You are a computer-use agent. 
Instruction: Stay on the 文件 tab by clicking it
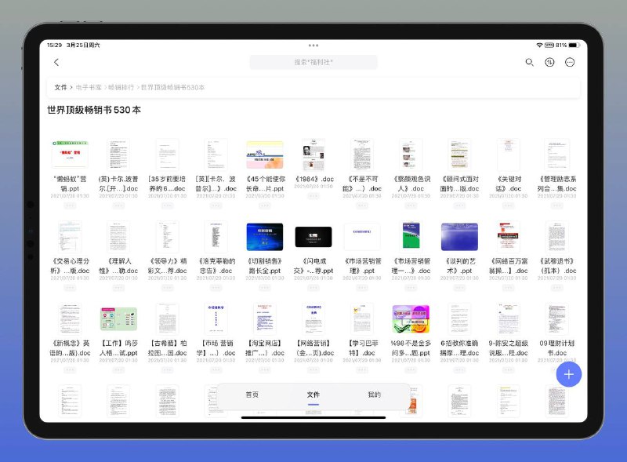[x=313, y=394]
